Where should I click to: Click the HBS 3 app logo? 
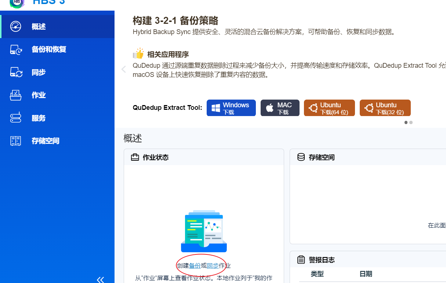click(x=17, y=3)
